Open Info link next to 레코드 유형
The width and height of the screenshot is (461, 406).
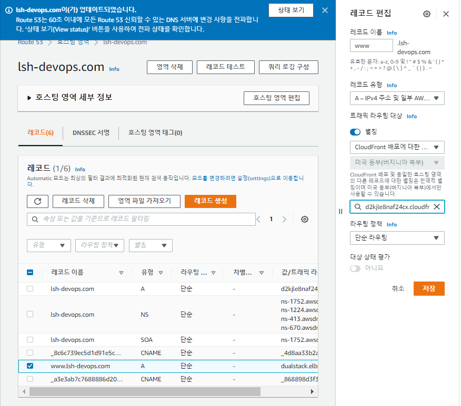392,86
